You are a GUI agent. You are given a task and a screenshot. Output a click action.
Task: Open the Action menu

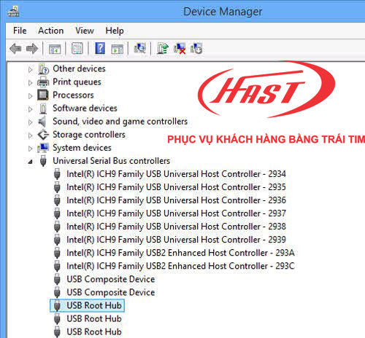click(x=51, y=31)
